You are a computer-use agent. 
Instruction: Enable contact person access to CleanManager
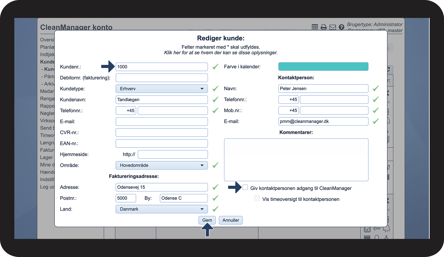pos(245,187)
